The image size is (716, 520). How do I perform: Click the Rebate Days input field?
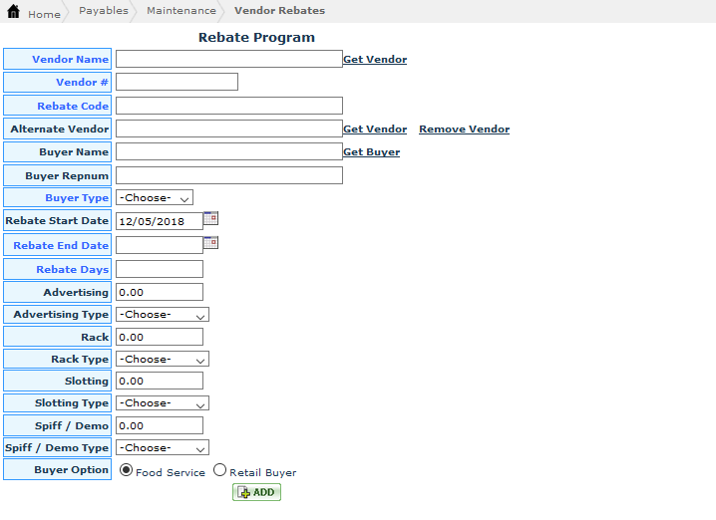[x=160, y=269]
